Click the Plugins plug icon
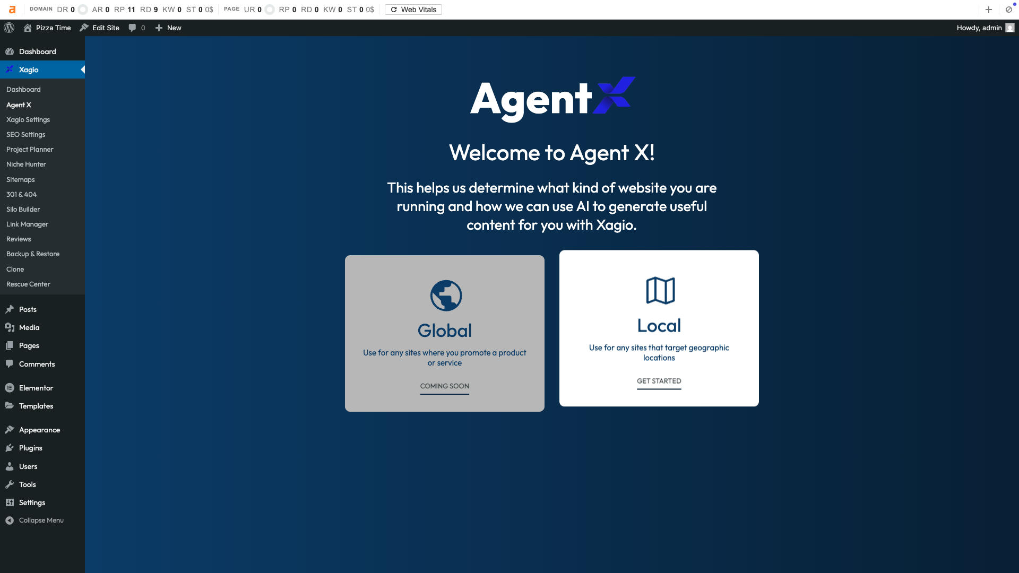The width and height of the screenshot is (1019, 573). tap(10, 448)
